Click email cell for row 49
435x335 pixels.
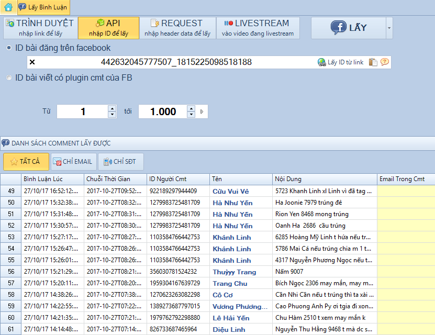pyautogui.click(x=406, y=191)
